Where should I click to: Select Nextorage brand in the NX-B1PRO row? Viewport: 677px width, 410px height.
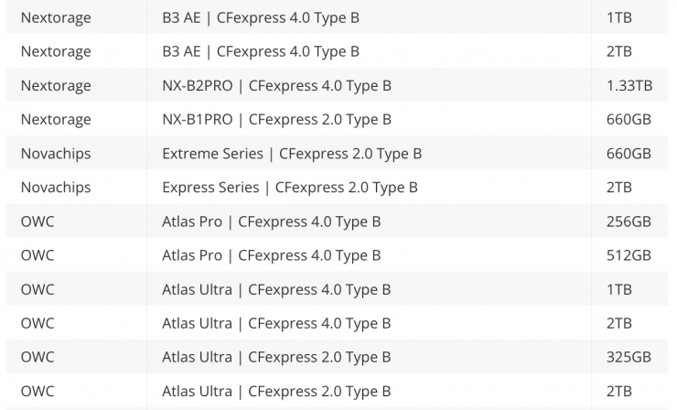click(56, 119)
